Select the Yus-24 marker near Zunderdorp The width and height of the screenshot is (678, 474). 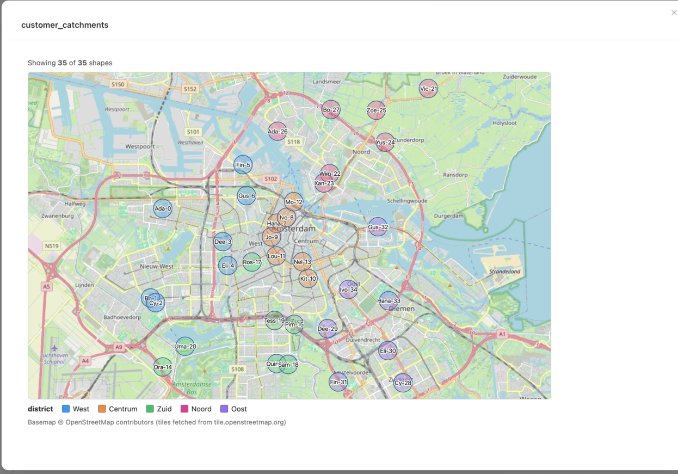[385, 143]
